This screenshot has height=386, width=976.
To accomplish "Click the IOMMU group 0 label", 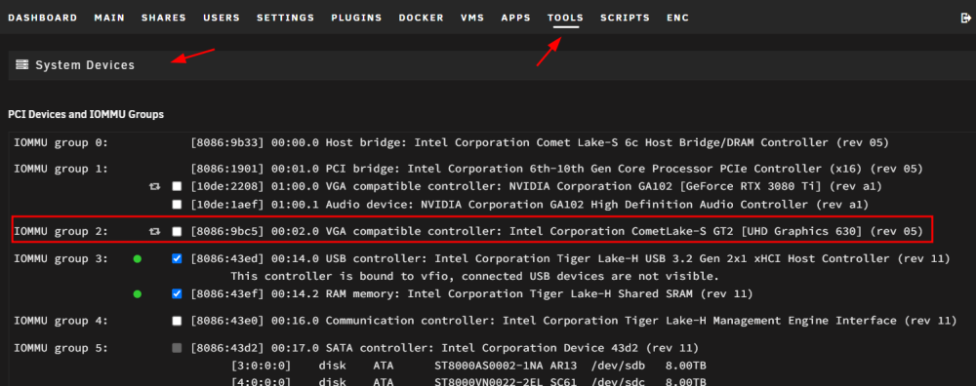I will coord(61,143).
